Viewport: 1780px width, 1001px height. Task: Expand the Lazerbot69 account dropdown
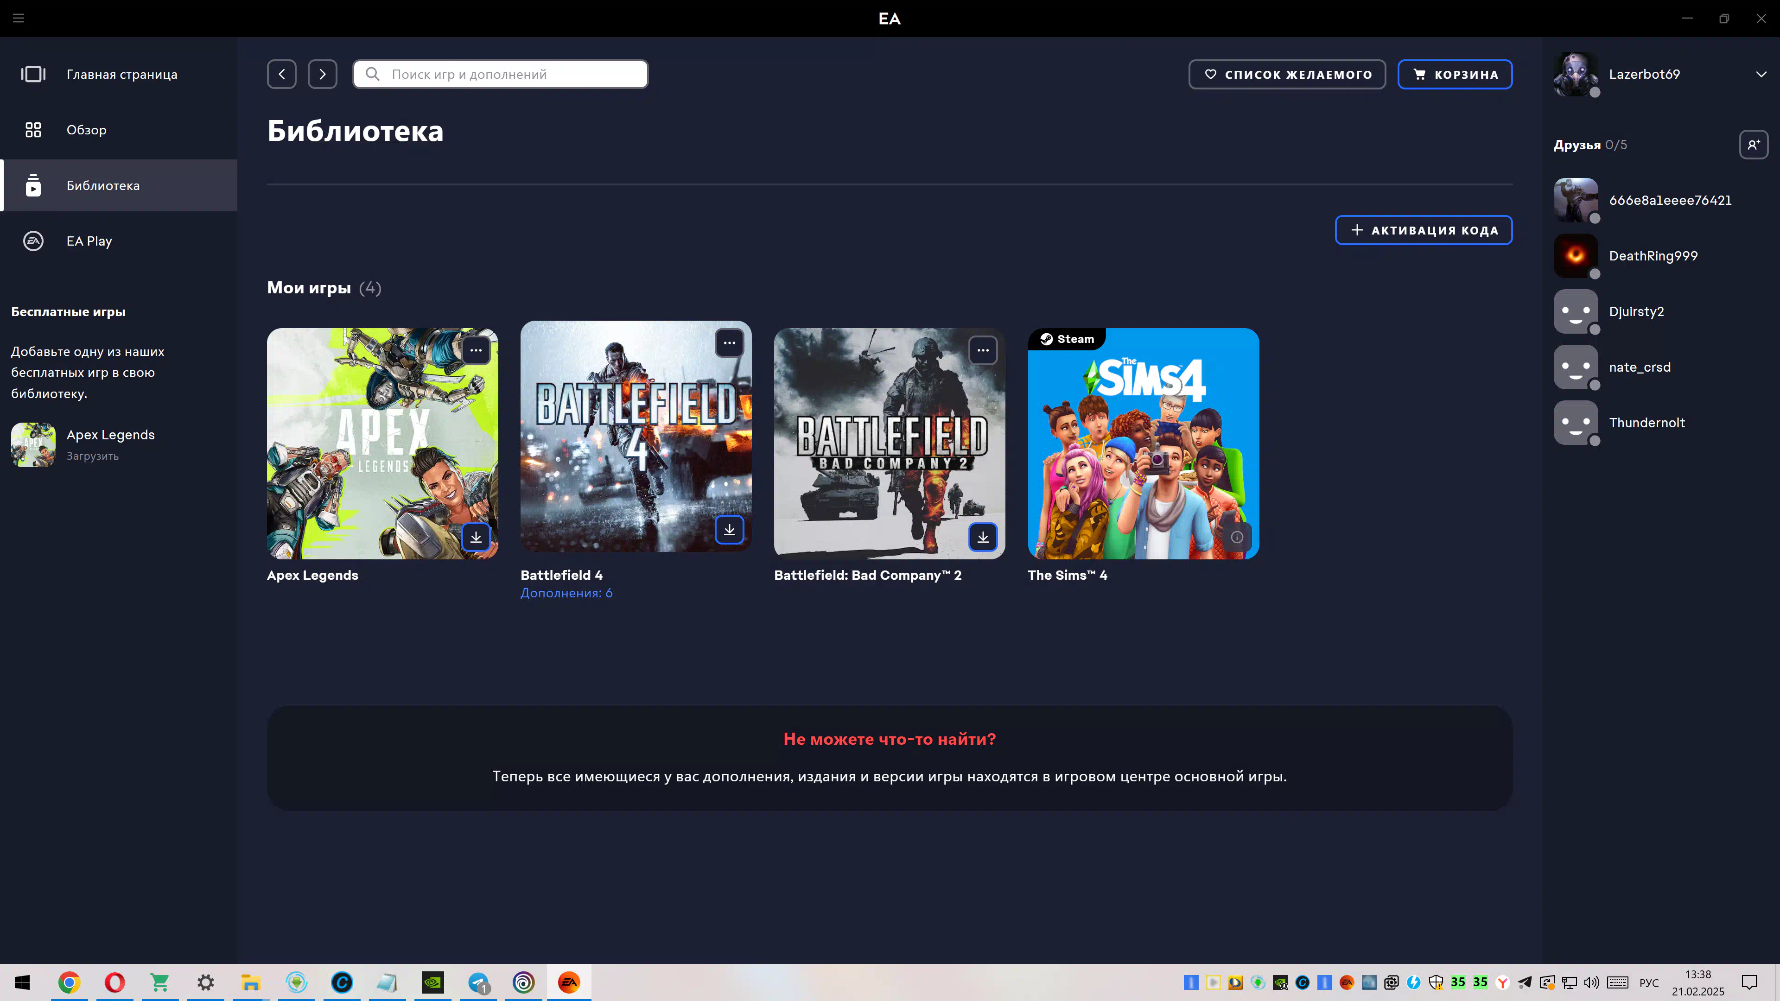point(1761,74)
